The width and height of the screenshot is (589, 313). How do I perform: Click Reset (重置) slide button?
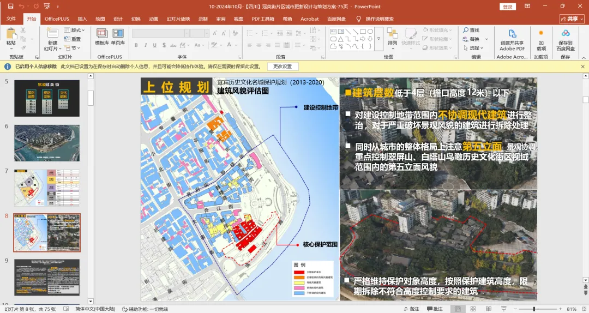73,39
